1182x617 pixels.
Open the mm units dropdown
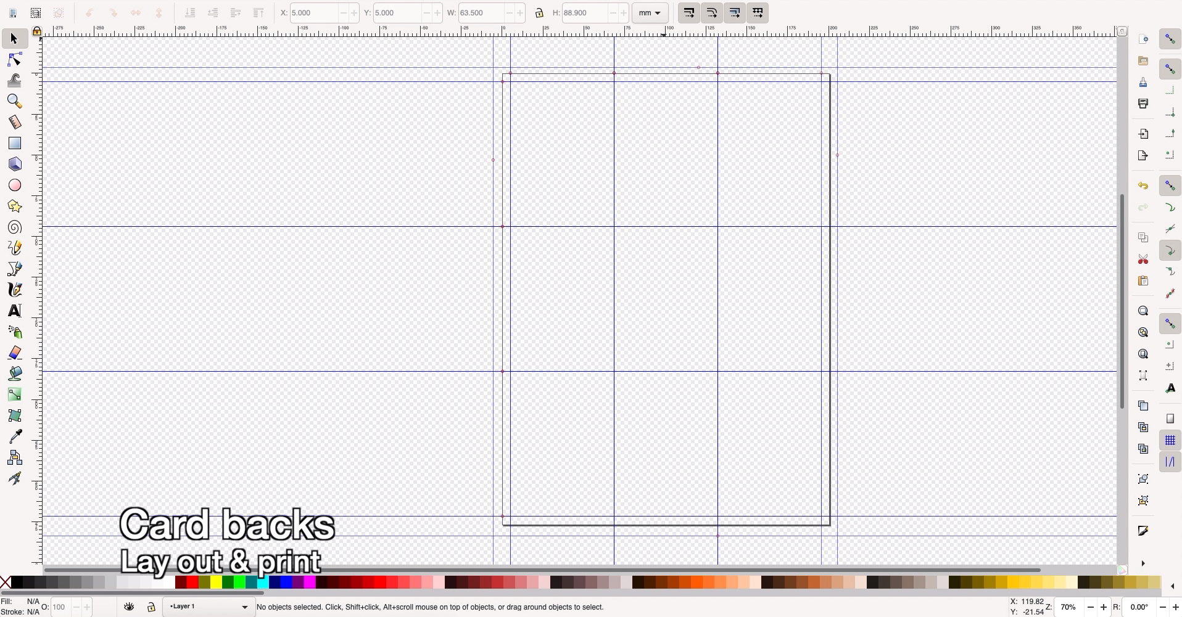[649, 12]
